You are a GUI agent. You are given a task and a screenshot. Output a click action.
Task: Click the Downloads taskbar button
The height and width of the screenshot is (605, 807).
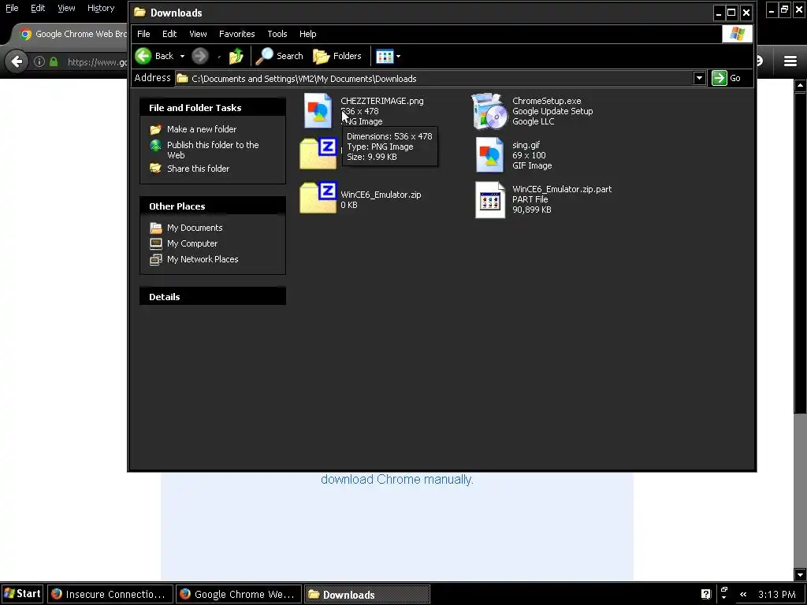point(367,594)
